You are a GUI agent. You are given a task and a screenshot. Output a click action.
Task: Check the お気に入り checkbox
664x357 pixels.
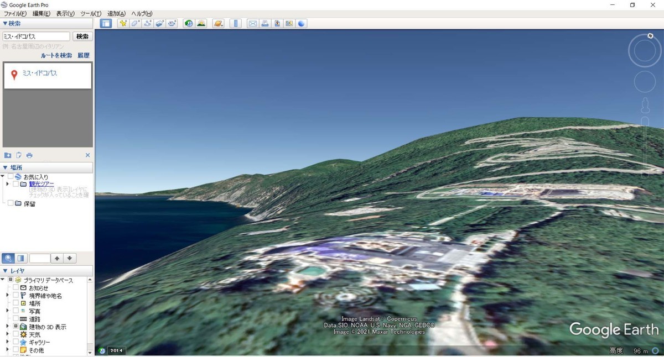(11, 177)
